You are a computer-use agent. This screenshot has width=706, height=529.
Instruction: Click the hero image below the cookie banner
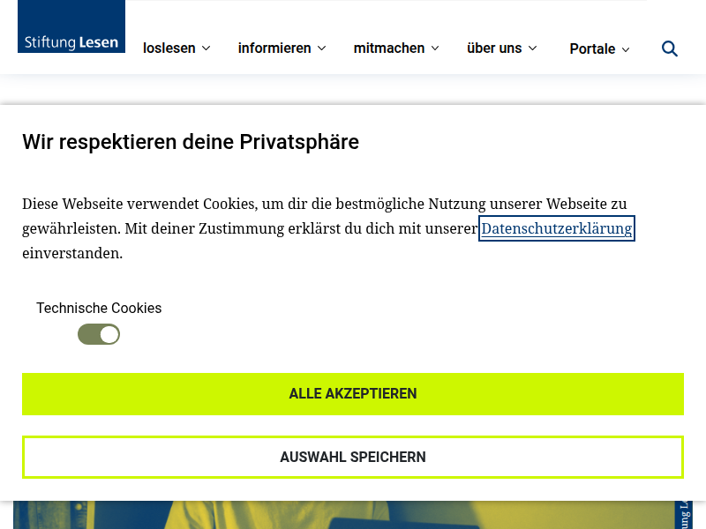coord(344,515)
